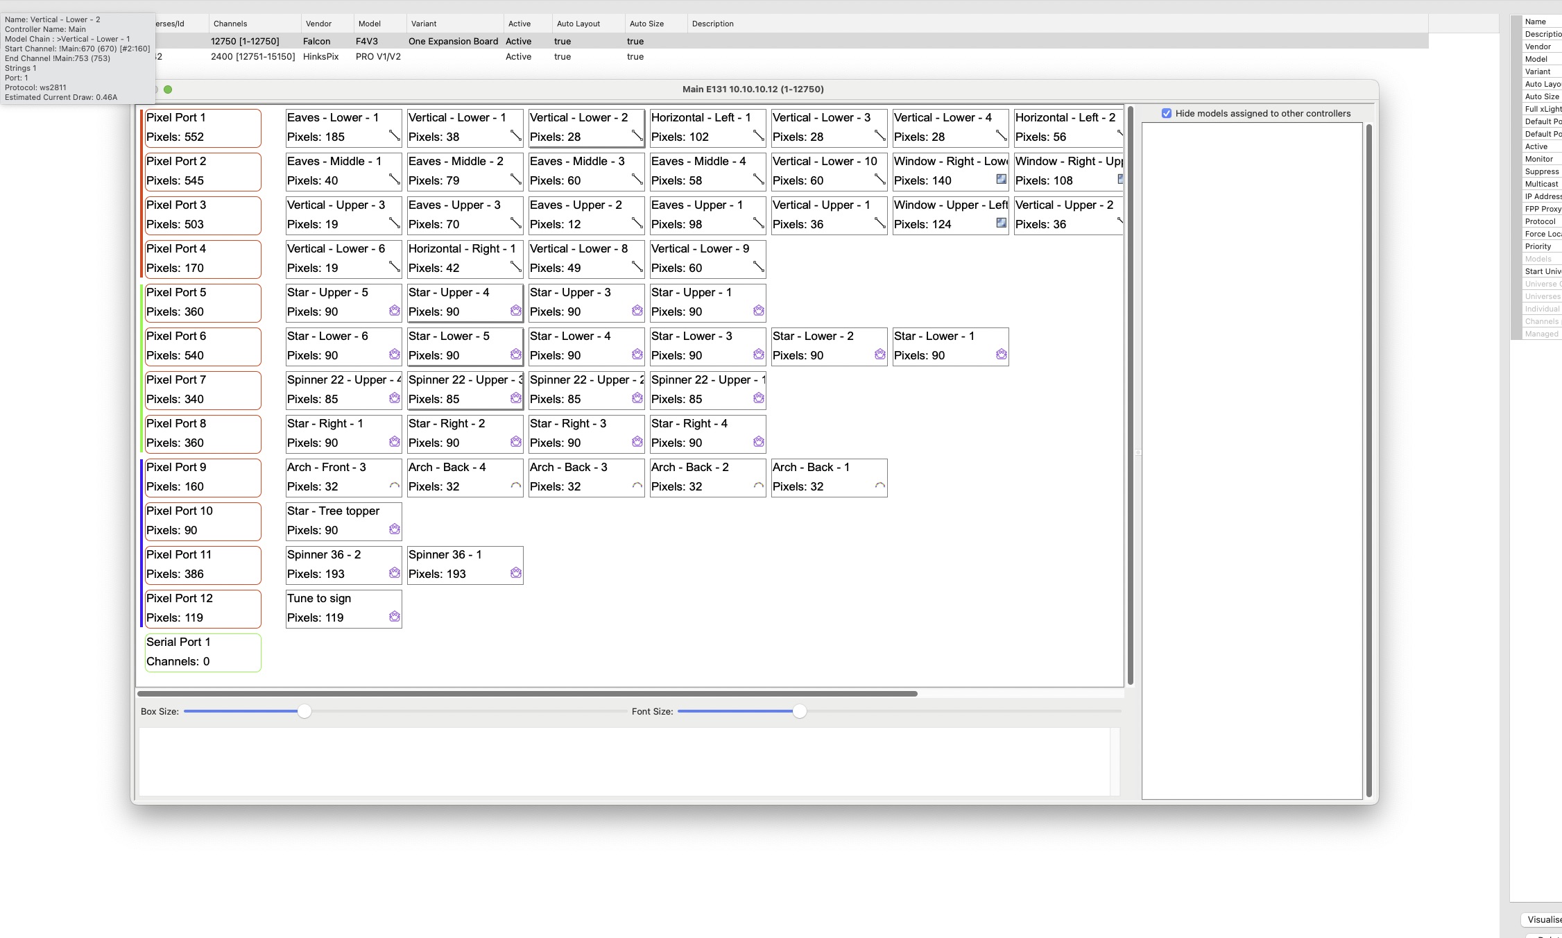Click the Window - Upper - Left matrix icon
The height and width of the screenshot is (938, 1562).
(1001, 223)
